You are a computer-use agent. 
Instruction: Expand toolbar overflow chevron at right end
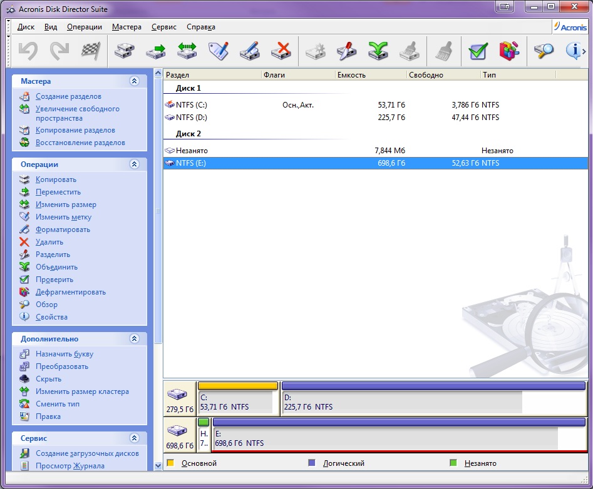[585, 51]
